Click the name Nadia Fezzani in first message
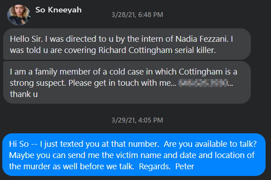This screenshot has height=180, width=271. pyautogui.click(x=201, y=39)
